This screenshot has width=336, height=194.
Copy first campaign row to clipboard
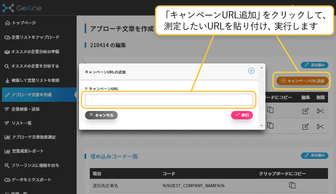click(271, 110)
